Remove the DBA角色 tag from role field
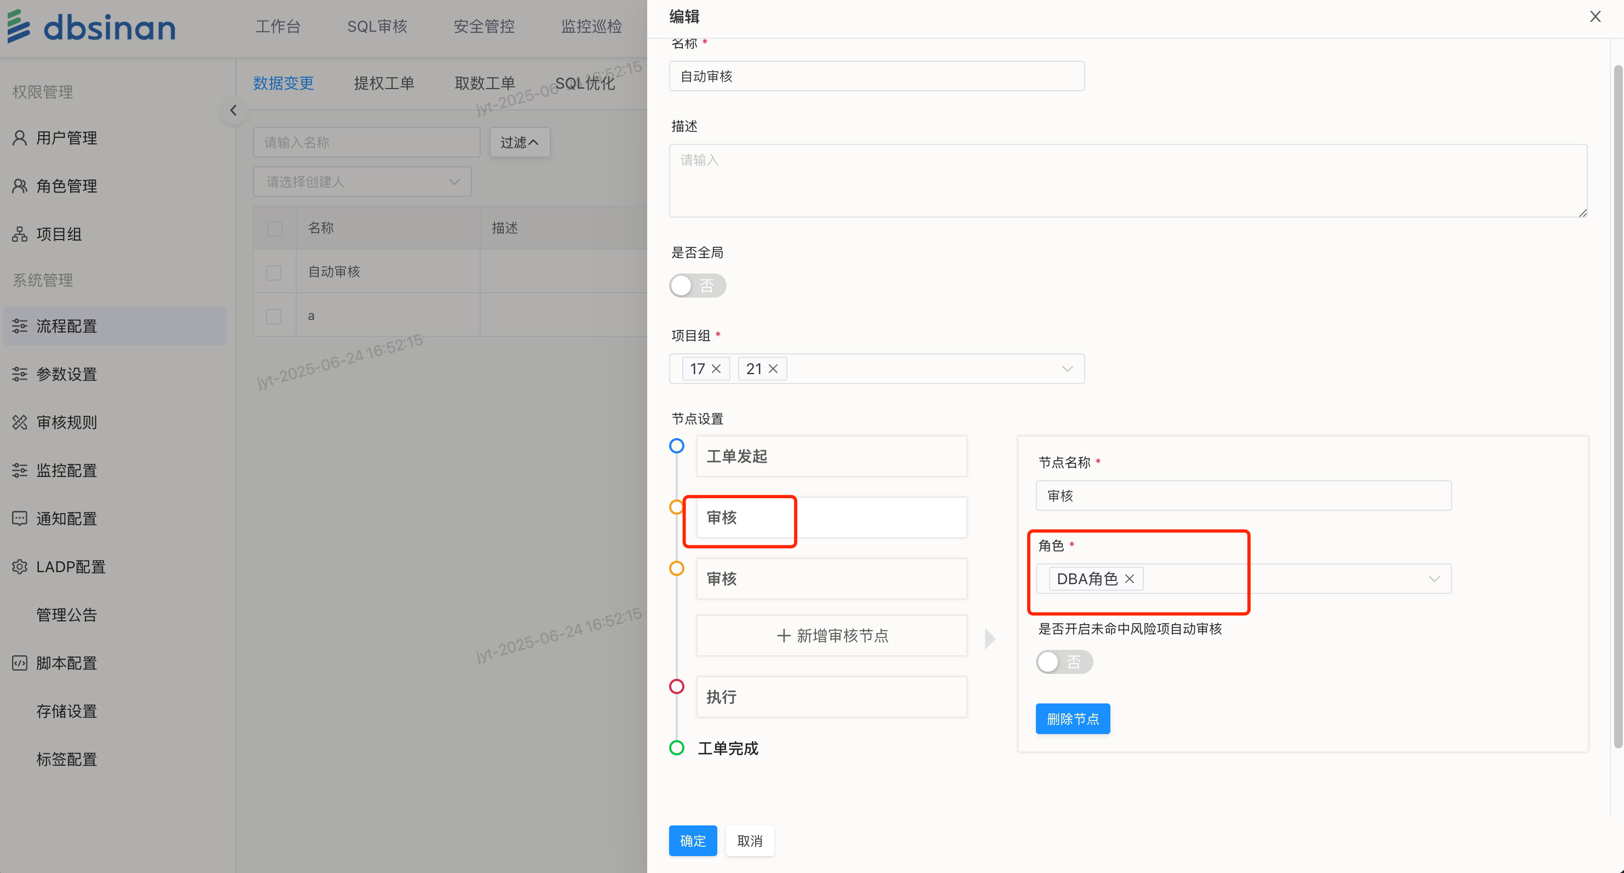The image size is (1624, 873). (x=1130, y=579)
